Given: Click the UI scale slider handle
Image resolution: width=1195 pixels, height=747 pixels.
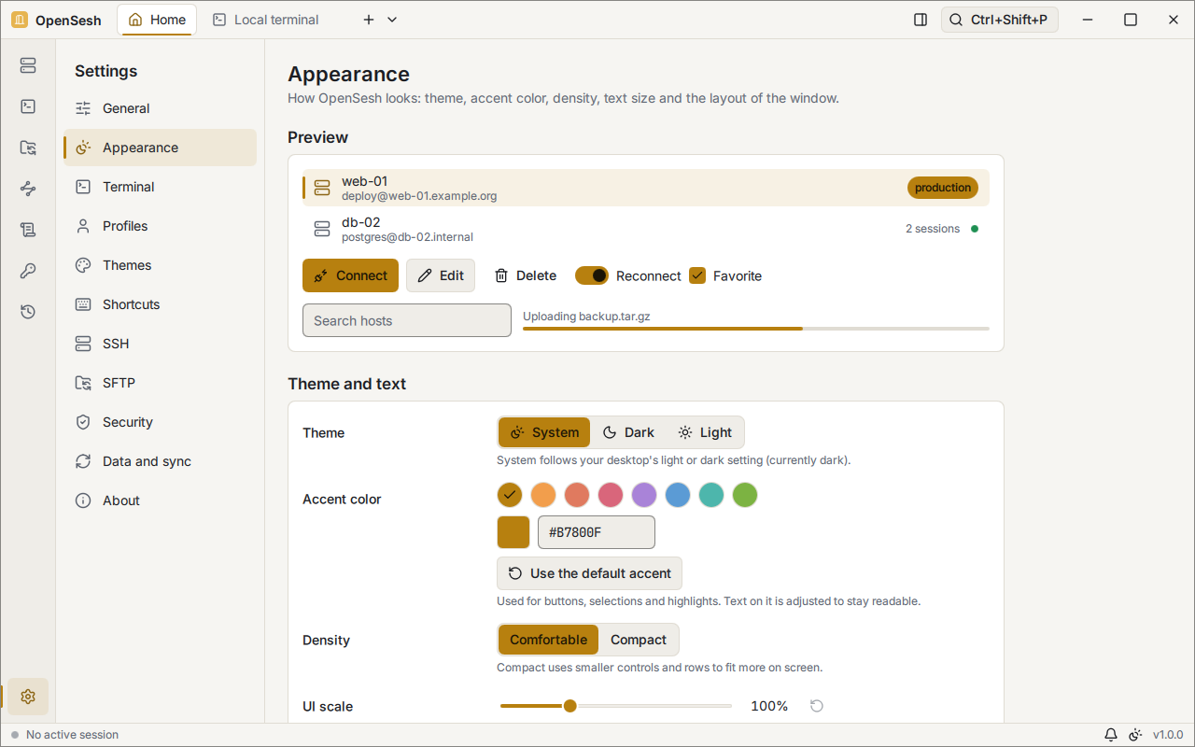Looking at the screenshot, I should (x=569, y=706).
